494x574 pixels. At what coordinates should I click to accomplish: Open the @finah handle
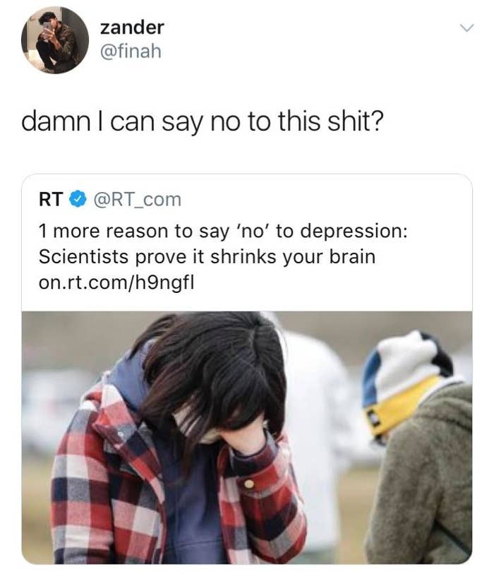coord(131,51)
